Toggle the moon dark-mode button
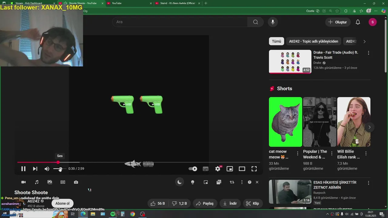The image size is (388, 218). tap(179, 182)
